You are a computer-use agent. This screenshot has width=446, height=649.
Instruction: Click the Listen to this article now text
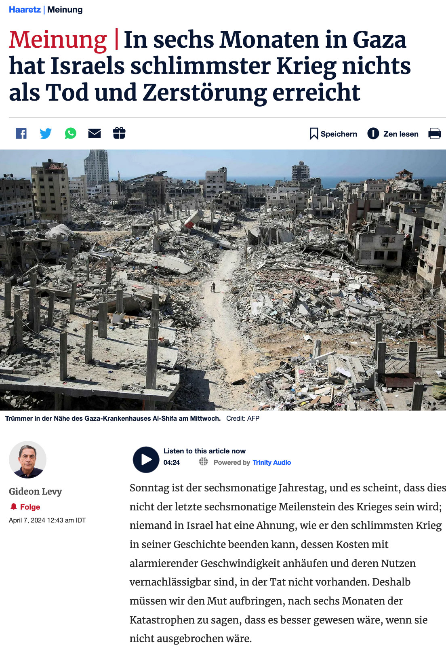[x=204, y=451]
